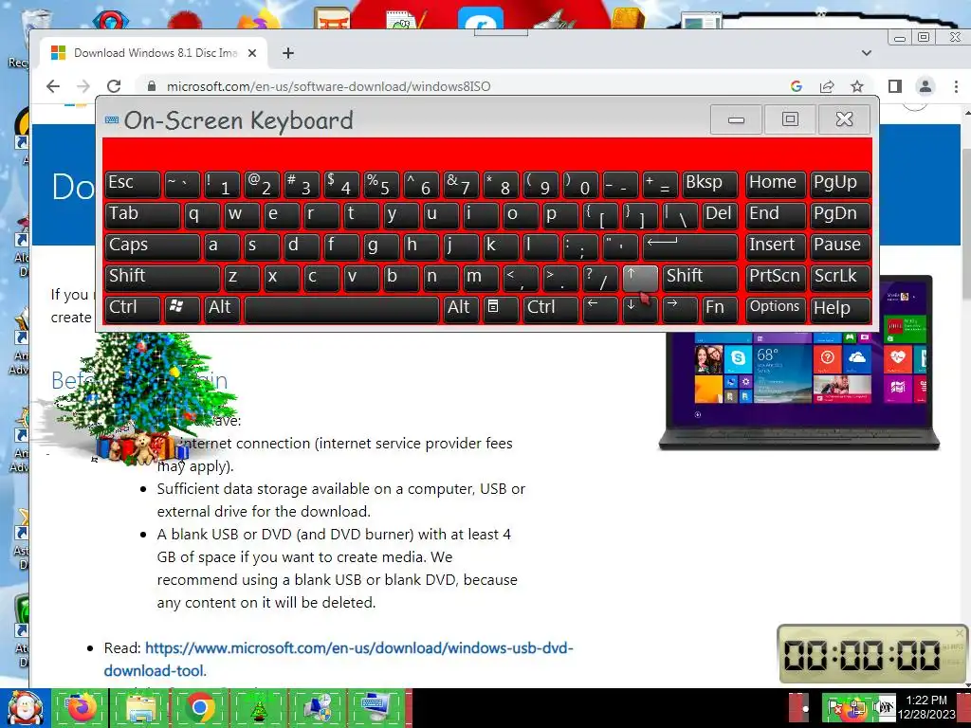Toggle the left Ctrl key
The image size is (971, 728).
133,309
